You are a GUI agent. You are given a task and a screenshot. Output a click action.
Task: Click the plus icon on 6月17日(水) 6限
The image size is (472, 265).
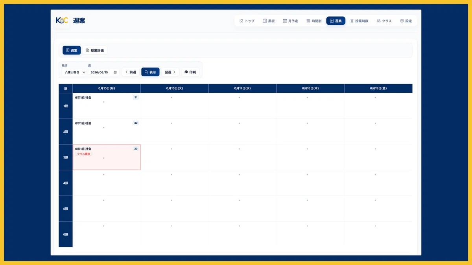(x=240, y=226)
